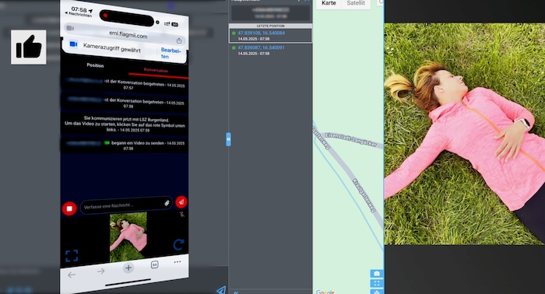Collapse panel with double chevron at bottom

tap(236, 292)
